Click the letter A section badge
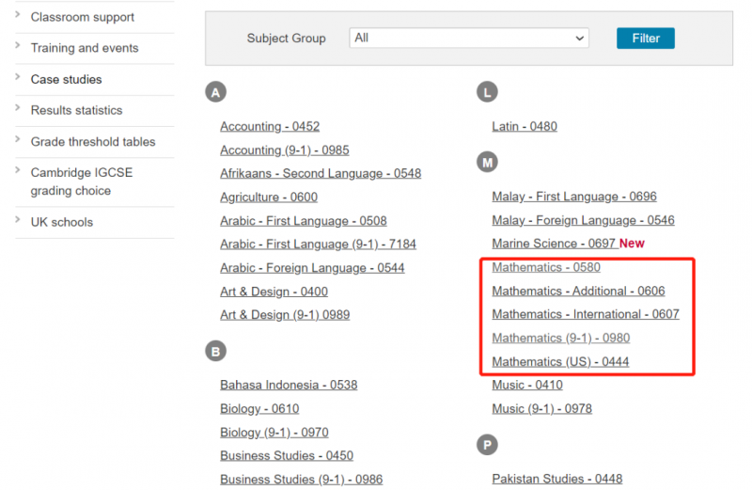752x490 pixels. [x=216, y=92]
